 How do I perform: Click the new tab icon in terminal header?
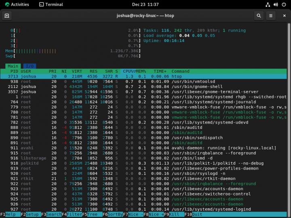pyautogui.click(x=7, y=16)
